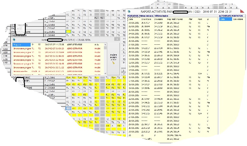The image size is (247, 146).
Task: Click the app icon in exceptions dialog title
Action: (14, 40)
